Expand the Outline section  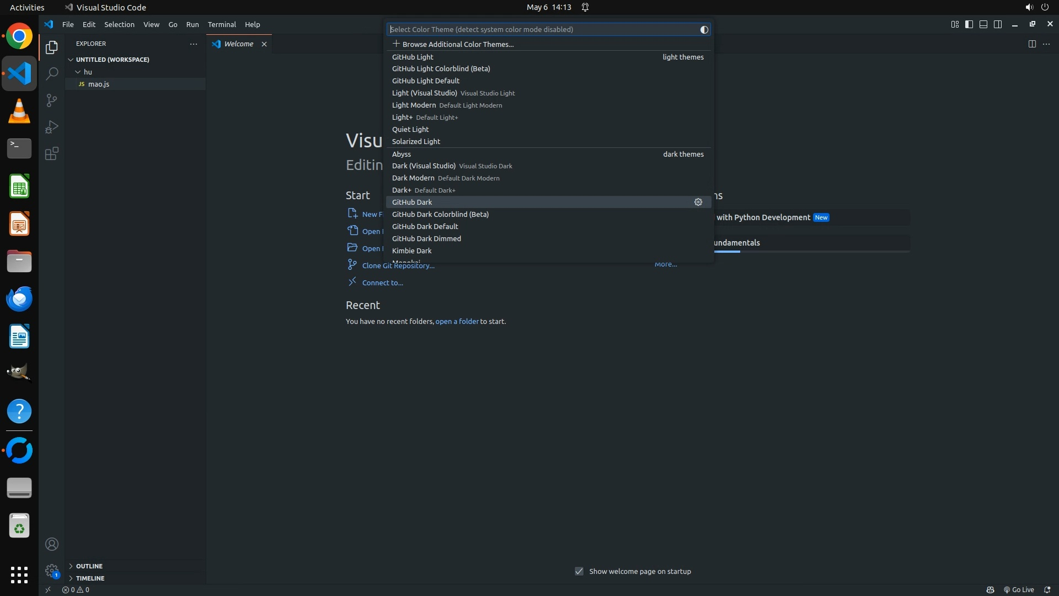(x=89, y=566)
